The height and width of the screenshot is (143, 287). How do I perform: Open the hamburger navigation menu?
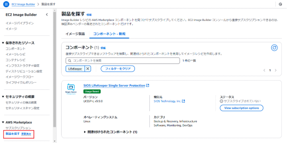pos(6,4)
